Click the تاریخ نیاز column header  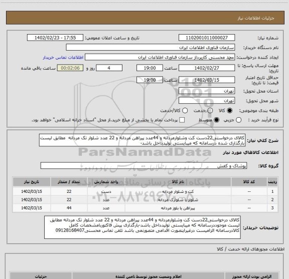pos(32,182)
